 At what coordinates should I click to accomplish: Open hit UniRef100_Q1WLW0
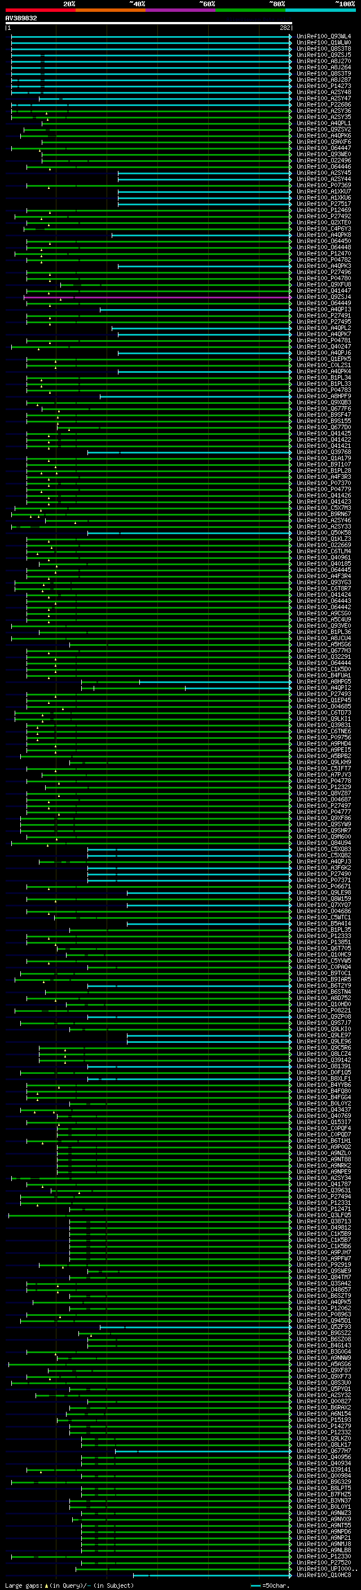click(324, 43)
